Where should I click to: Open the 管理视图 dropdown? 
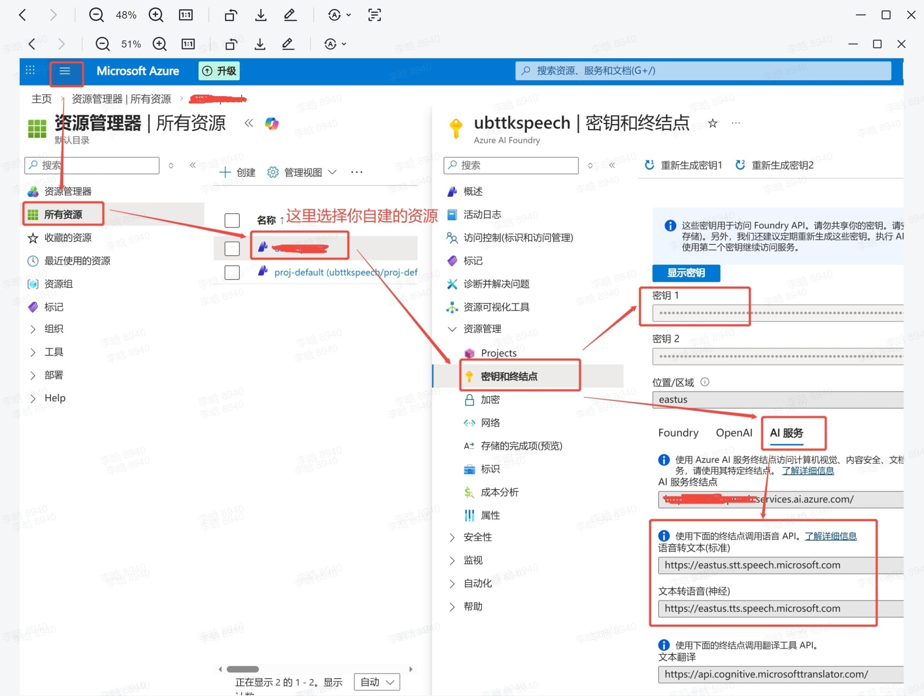coord(303,172)
